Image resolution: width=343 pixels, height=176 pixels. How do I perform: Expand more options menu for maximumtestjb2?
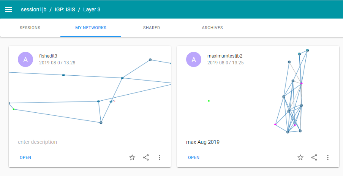click(328, 157)
